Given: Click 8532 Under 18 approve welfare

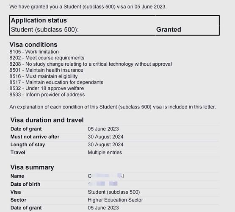Looking at the screenshot, I should click(47, 88).
